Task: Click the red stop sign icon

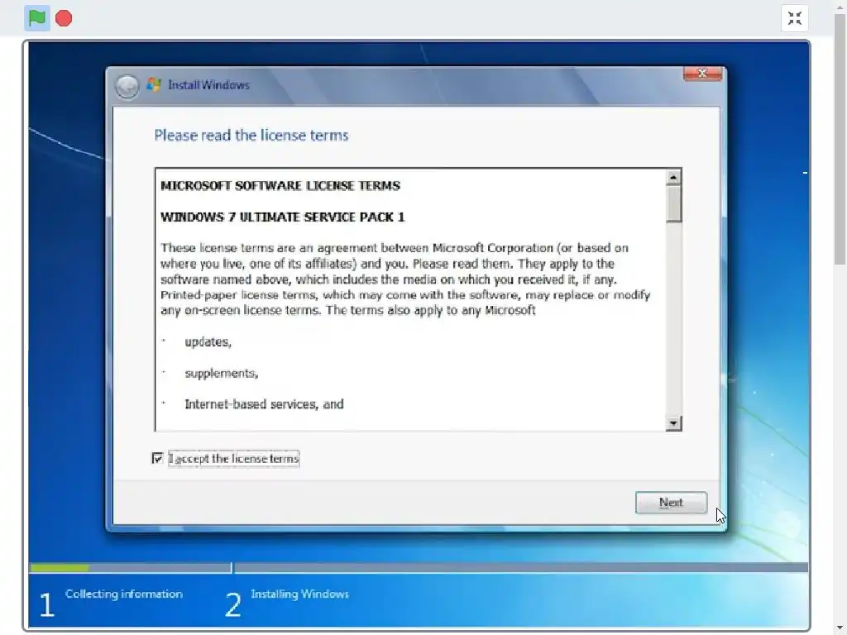Action: [x=64, y=18]
